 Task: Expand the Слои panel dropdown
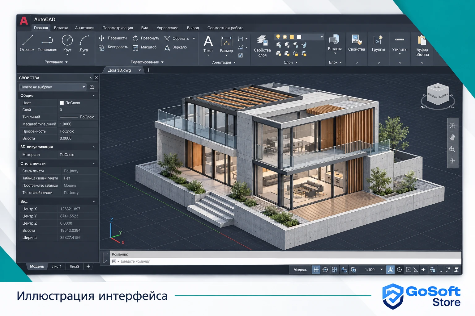291,62
